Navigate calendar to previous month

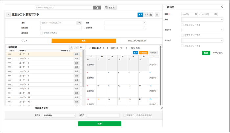(x=90, y=48)
